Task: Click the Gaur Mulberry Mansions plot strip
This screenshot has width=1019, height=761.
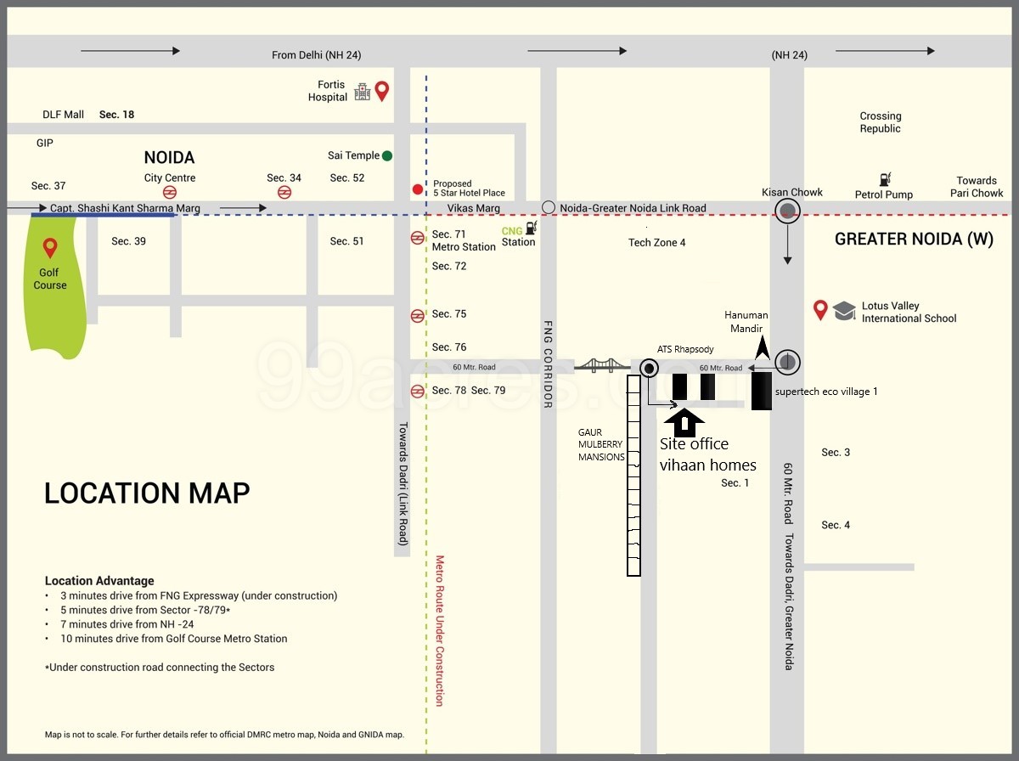Action: point(633,476)
